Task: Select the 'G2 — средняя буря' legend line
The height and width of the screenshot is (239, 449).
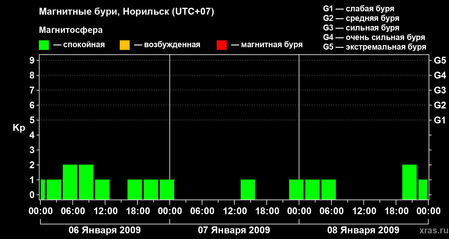Action: click(x=361, y=18)
